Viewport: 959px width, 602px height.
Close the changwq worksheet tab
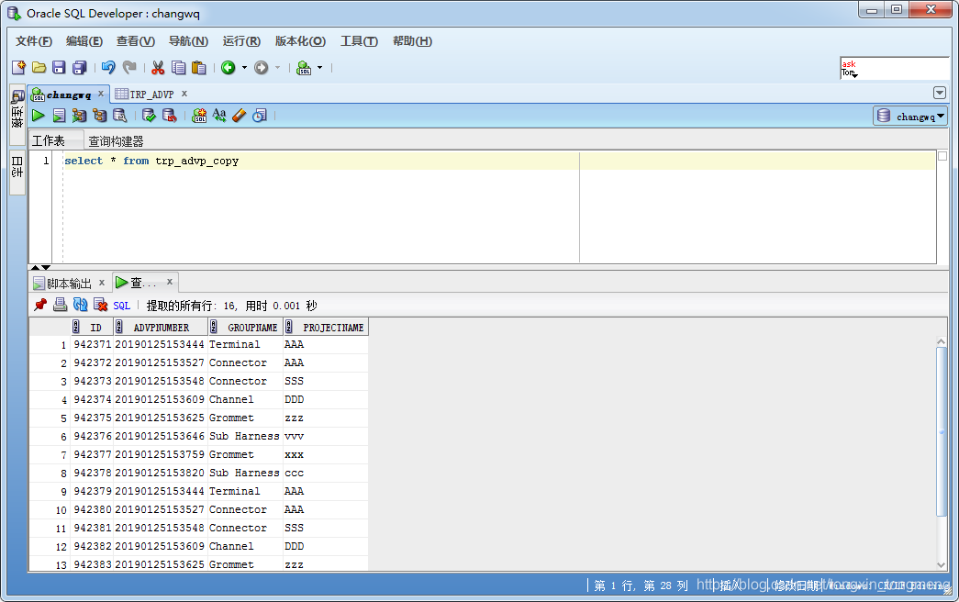tap(101, 93)
